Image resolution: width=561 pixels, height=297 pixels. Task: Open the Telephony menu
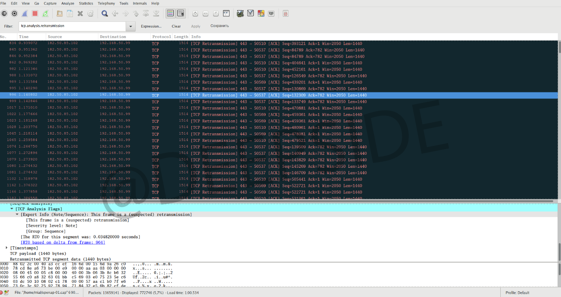click(x=106, y=3)
